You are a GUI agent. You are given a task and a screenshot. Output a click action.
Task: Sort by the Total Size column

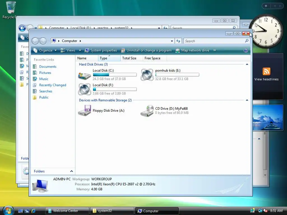click(131, 58)
